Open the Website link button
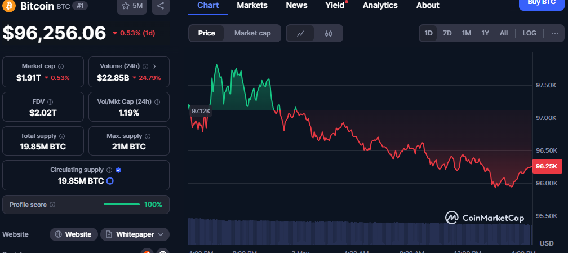 click(x=73, y=234)
